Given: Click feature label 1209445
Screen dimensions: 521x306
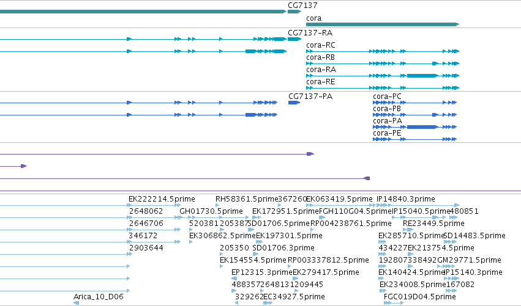Looking at the screenshot, I should tap(306, 285).
